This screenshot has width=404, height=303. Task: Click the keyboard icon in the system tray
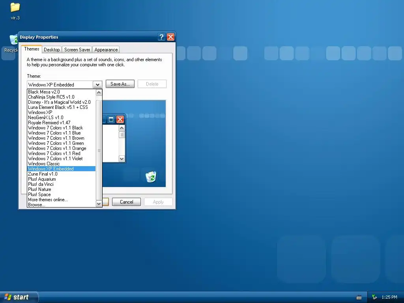pyautogui.click(x=359, y=297)
